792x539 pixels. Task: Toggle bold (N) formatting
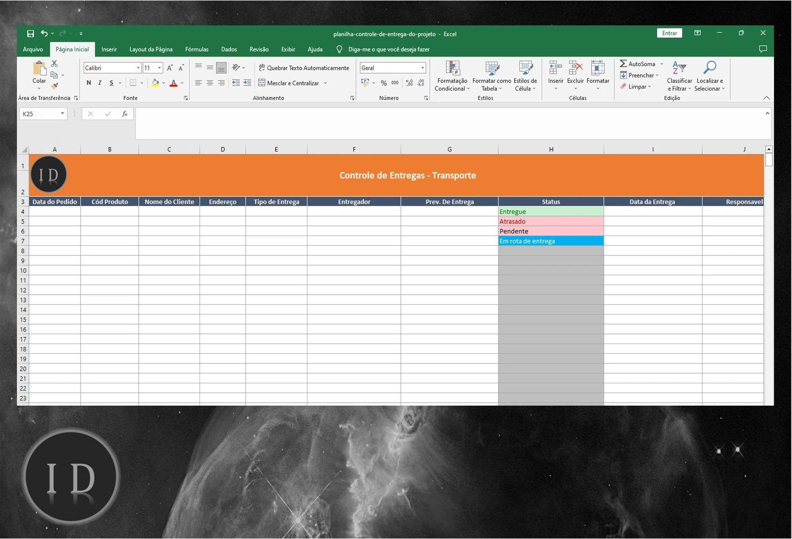click(x=89, y=83)
